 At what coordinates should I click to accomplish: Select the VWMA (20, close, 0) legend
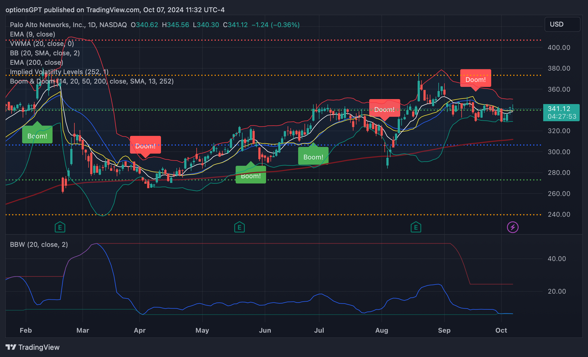pyautogui.click(x=42, y=44)
